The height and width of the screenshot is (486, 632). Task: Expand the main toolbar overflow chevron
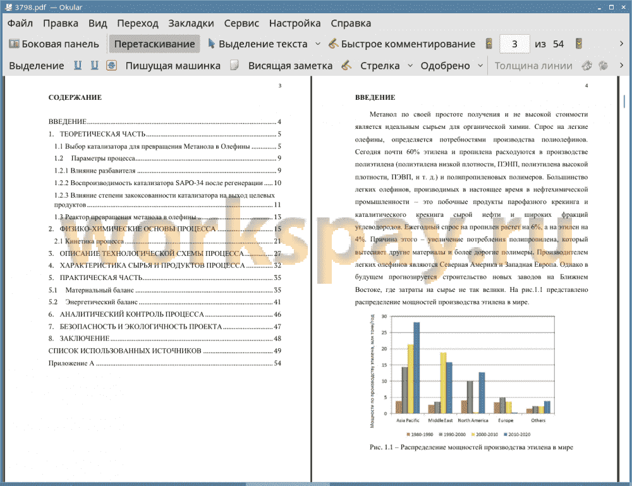click(621, 44)
